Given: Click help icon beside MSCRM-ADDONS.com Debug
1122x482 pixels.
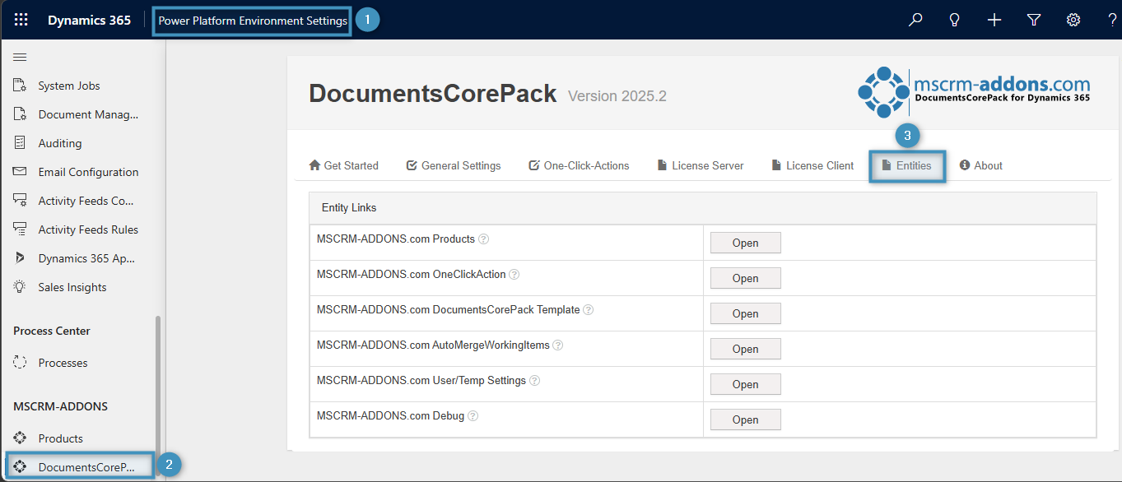Looking at the screenshot, I should 473,416.
